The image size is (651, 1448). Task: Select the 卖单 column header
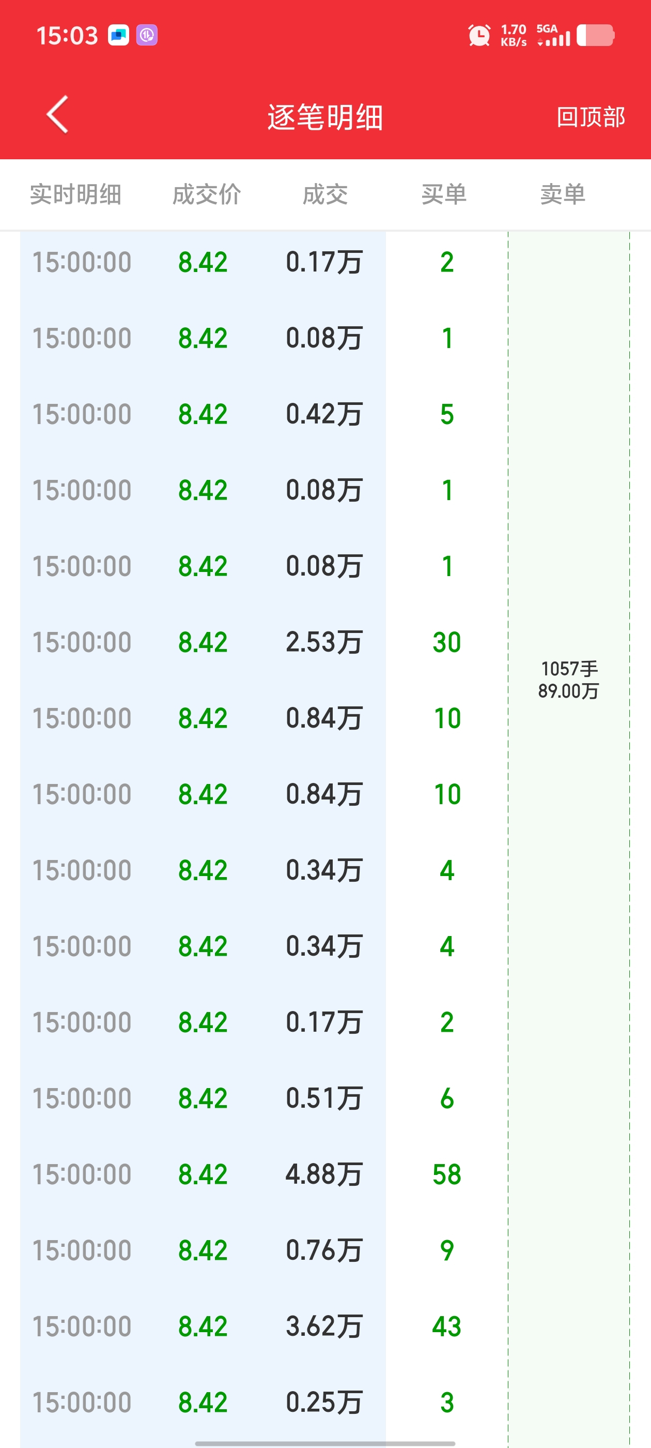(563, 194)
